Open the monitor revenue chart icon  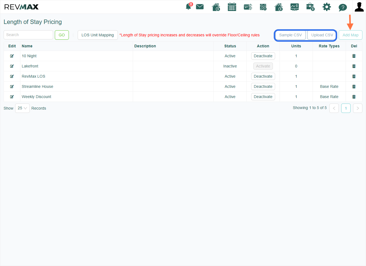(x=295, y=7)
